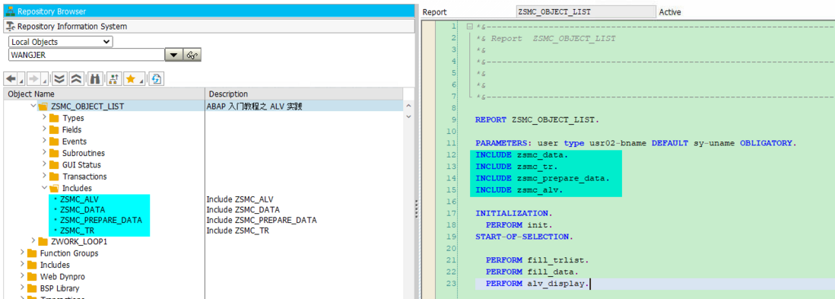Open the Repository Information System bar

click(208, 26)
